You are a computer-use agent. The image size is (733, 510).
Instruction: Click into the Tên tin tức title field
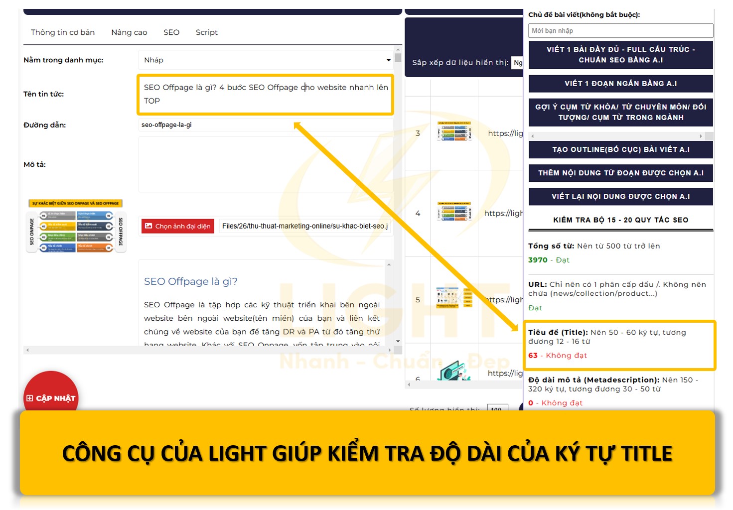click(265, 94)
